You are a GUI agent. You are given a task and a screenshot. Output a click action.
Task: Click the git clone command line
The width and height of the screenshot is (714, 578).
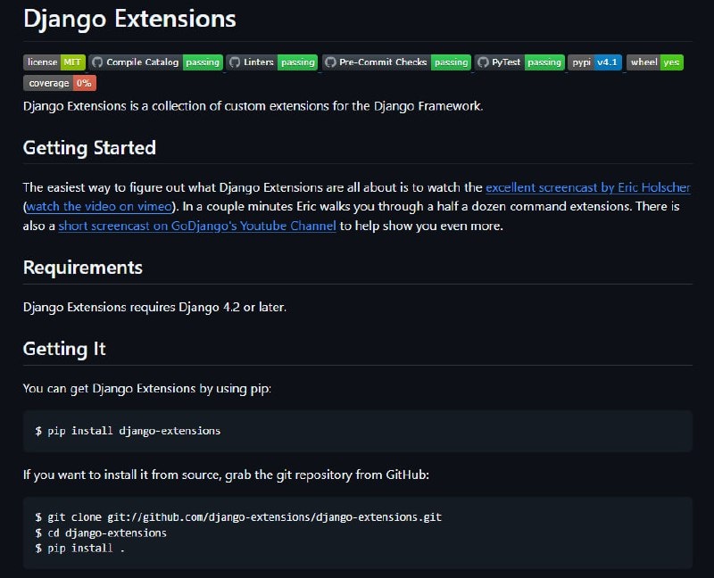click(x=238, y=517)
